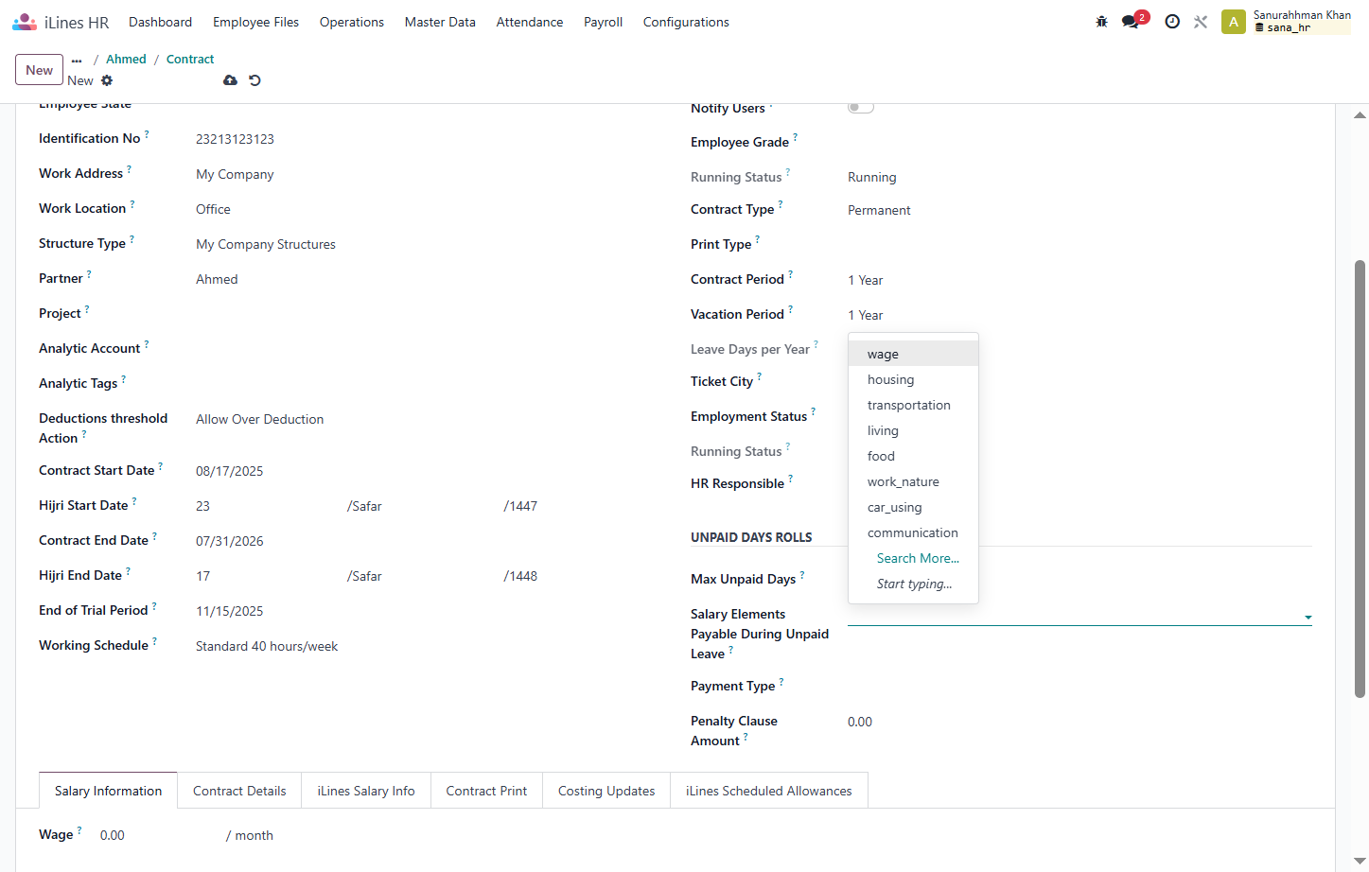
Task: Open the Configurations menu
Action: click(x=686, y=22)
